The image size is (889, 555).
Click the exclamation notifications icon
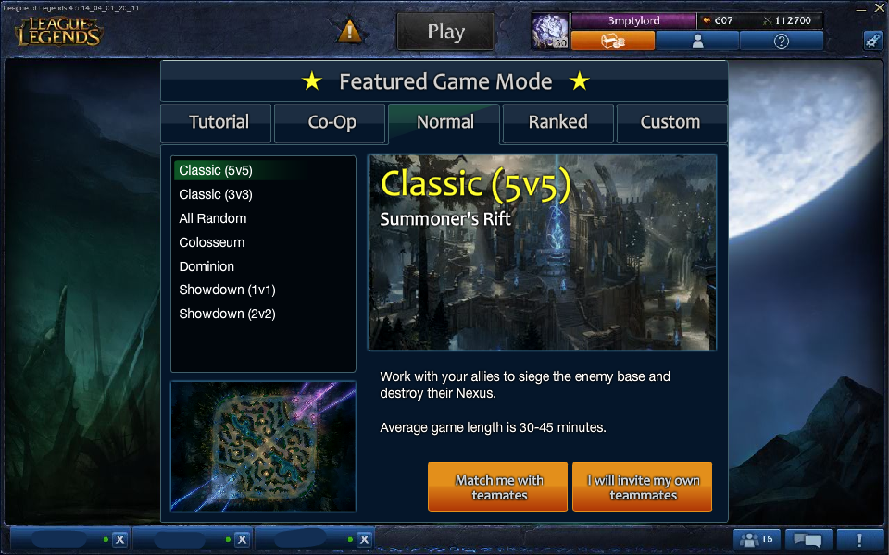tap(859, 539)
